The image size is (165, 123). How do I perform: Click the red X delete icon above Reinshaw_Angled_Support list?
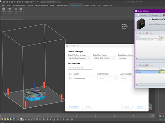(x=147, y=33)
